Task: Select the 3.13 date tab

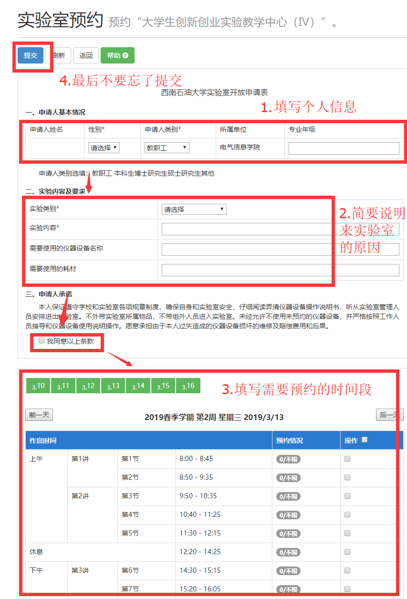Action: click(x=113, y=386)
